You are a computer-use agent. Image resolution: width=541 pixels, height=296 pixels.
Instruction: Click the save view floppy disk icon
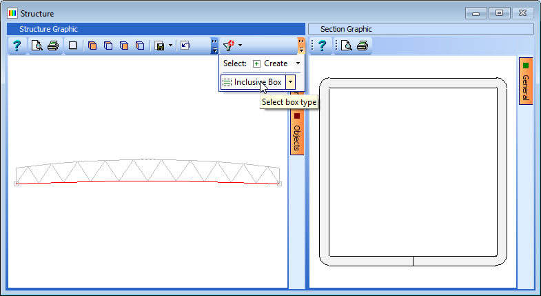pyautogui.click(x=159, y=46)
